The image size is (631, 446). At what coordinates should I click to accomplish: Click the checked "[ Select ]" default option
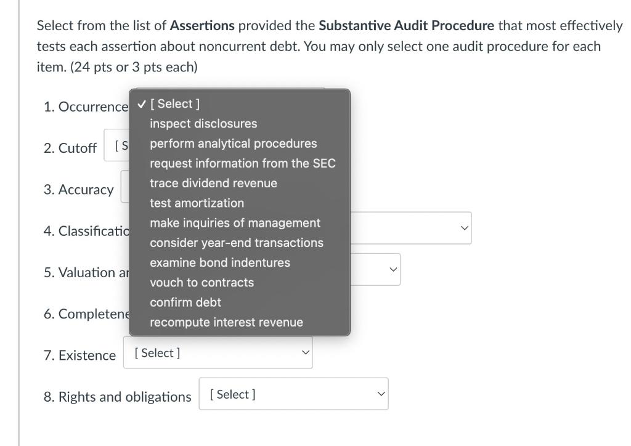pyautogui.click(x=175, y=103)
